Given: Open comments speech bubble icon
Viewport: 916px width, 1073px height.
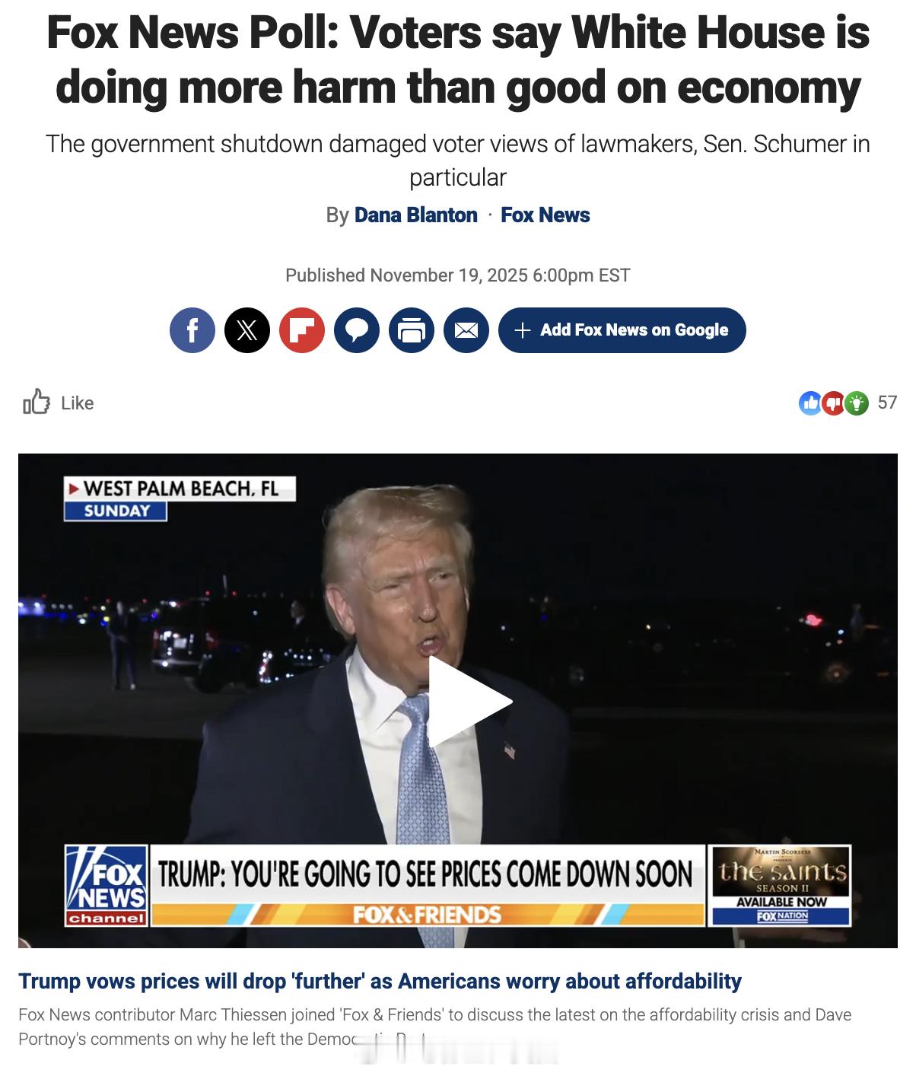Looking at the screenshot, I should pos(357,330).
